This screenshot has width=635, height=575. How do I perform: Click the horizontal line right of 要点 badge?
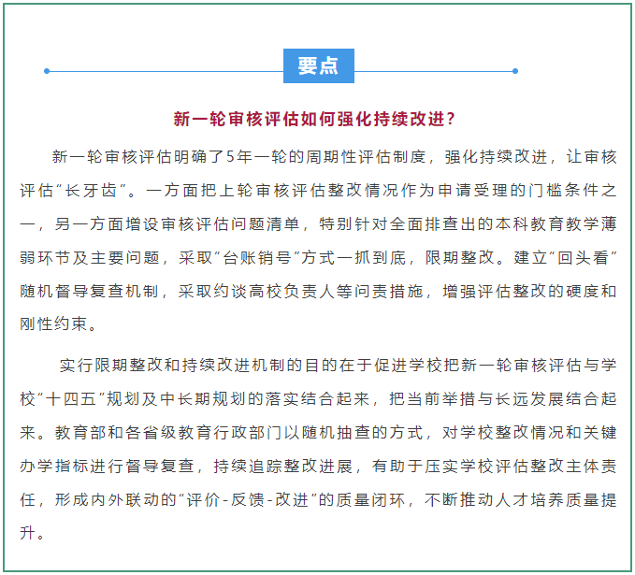(435, 70)
